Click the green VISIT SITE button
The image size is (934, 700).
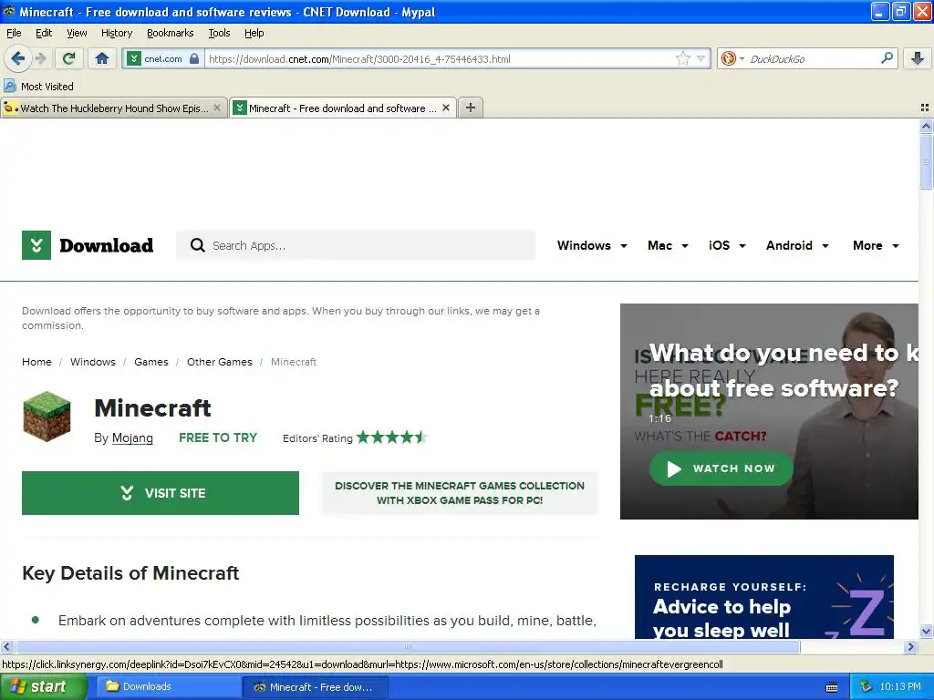click(161, 493)
